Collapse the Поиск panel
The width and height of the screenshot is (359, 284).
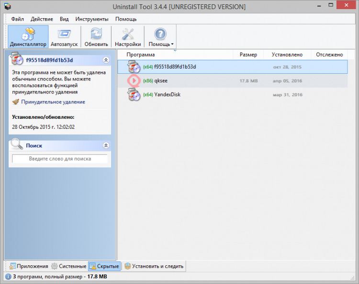click(x=106, y=146)
